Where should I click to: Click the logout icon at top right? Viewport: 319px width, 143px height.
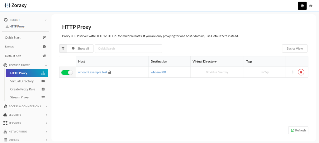point(311,6)
